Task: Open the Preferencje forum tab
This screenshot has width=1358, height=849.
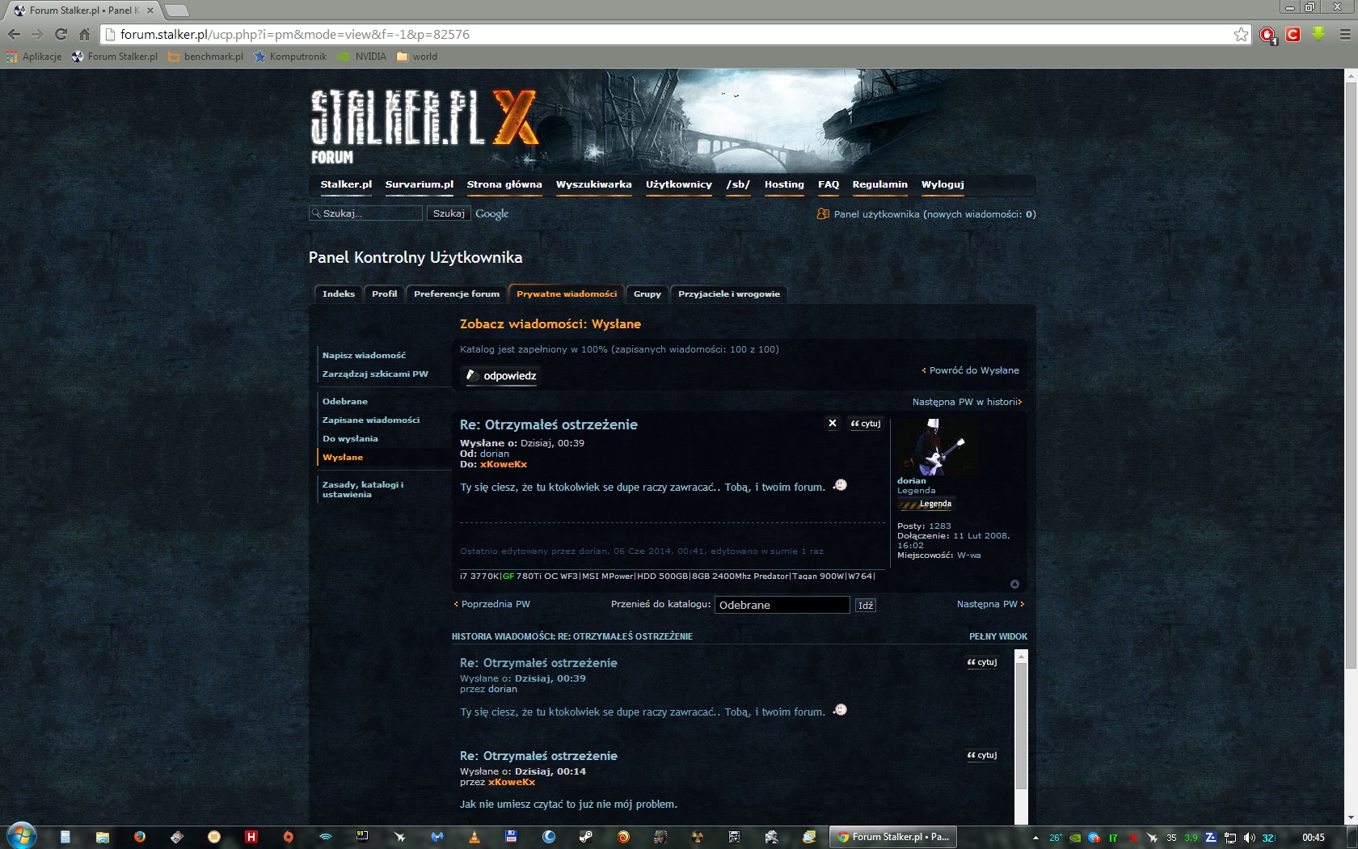Action: [x=457, y=294]
